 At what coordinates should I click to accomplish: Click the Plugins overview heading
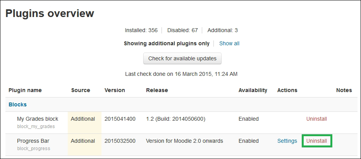[x=50, y=14]
